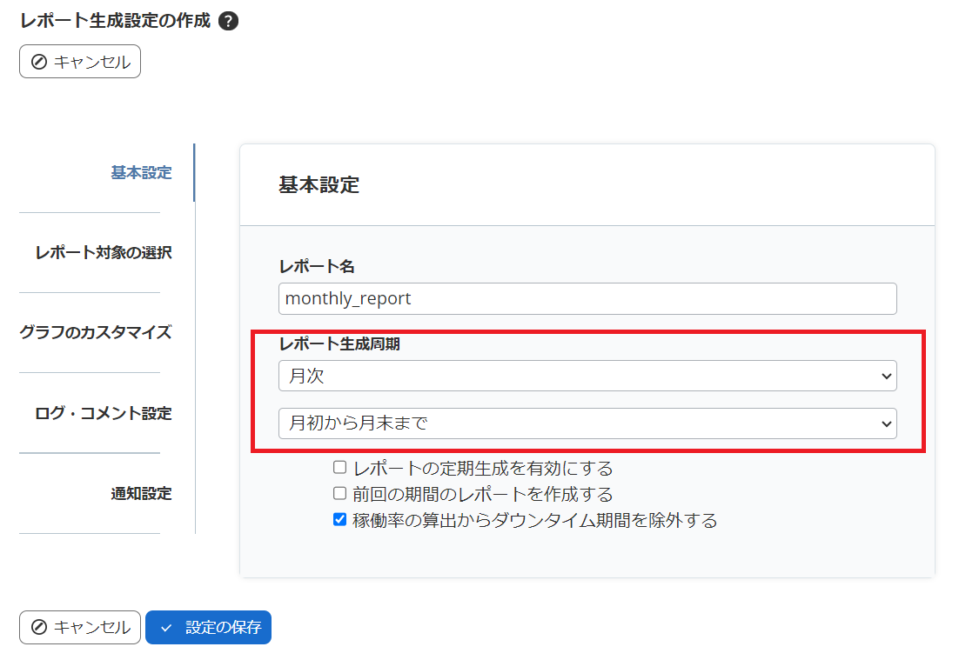The width and height of the screenshot is (959, 660).
Task: Switch to レポート対象の選択 tab
Action: pyautogui.click(x=104, y=252)
